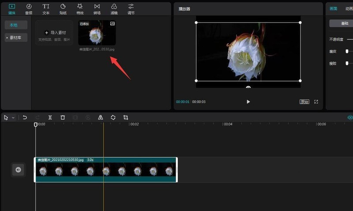The image size is (353, 211).
Task: Click the split clip icon in timeline toolbar
Action: 50,118
